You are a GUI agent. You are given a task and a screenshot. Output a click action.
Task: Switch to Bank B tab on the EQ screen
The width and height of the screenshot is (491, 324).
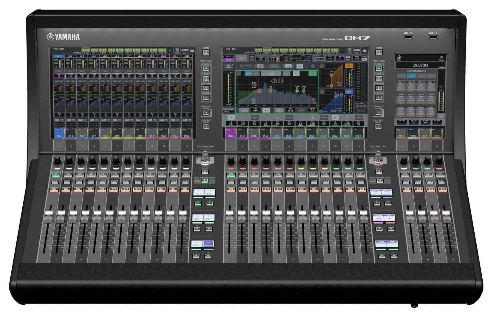[256, 74]
